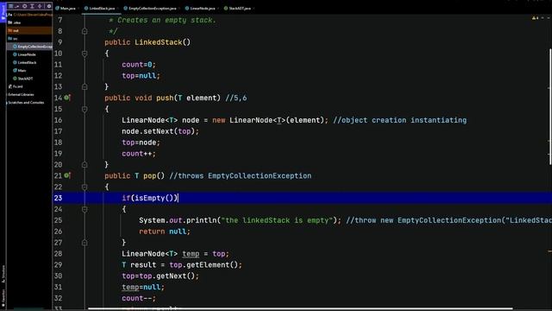Click previous highlighted error arrow
Viewport: 552px width, 311px height.
tap(543, 17)
